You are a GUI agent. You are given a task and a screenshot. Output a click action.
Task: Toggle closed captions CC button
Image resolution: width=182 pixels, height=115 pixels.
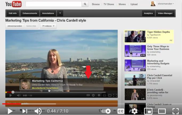coord(121,111)
